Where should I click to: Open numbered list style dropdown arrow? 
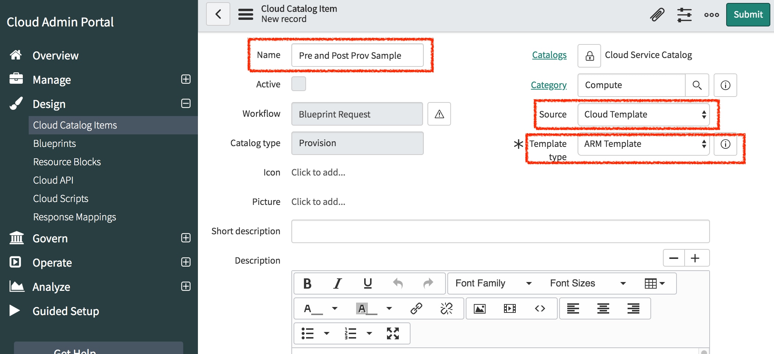click(x=369, y=333)
